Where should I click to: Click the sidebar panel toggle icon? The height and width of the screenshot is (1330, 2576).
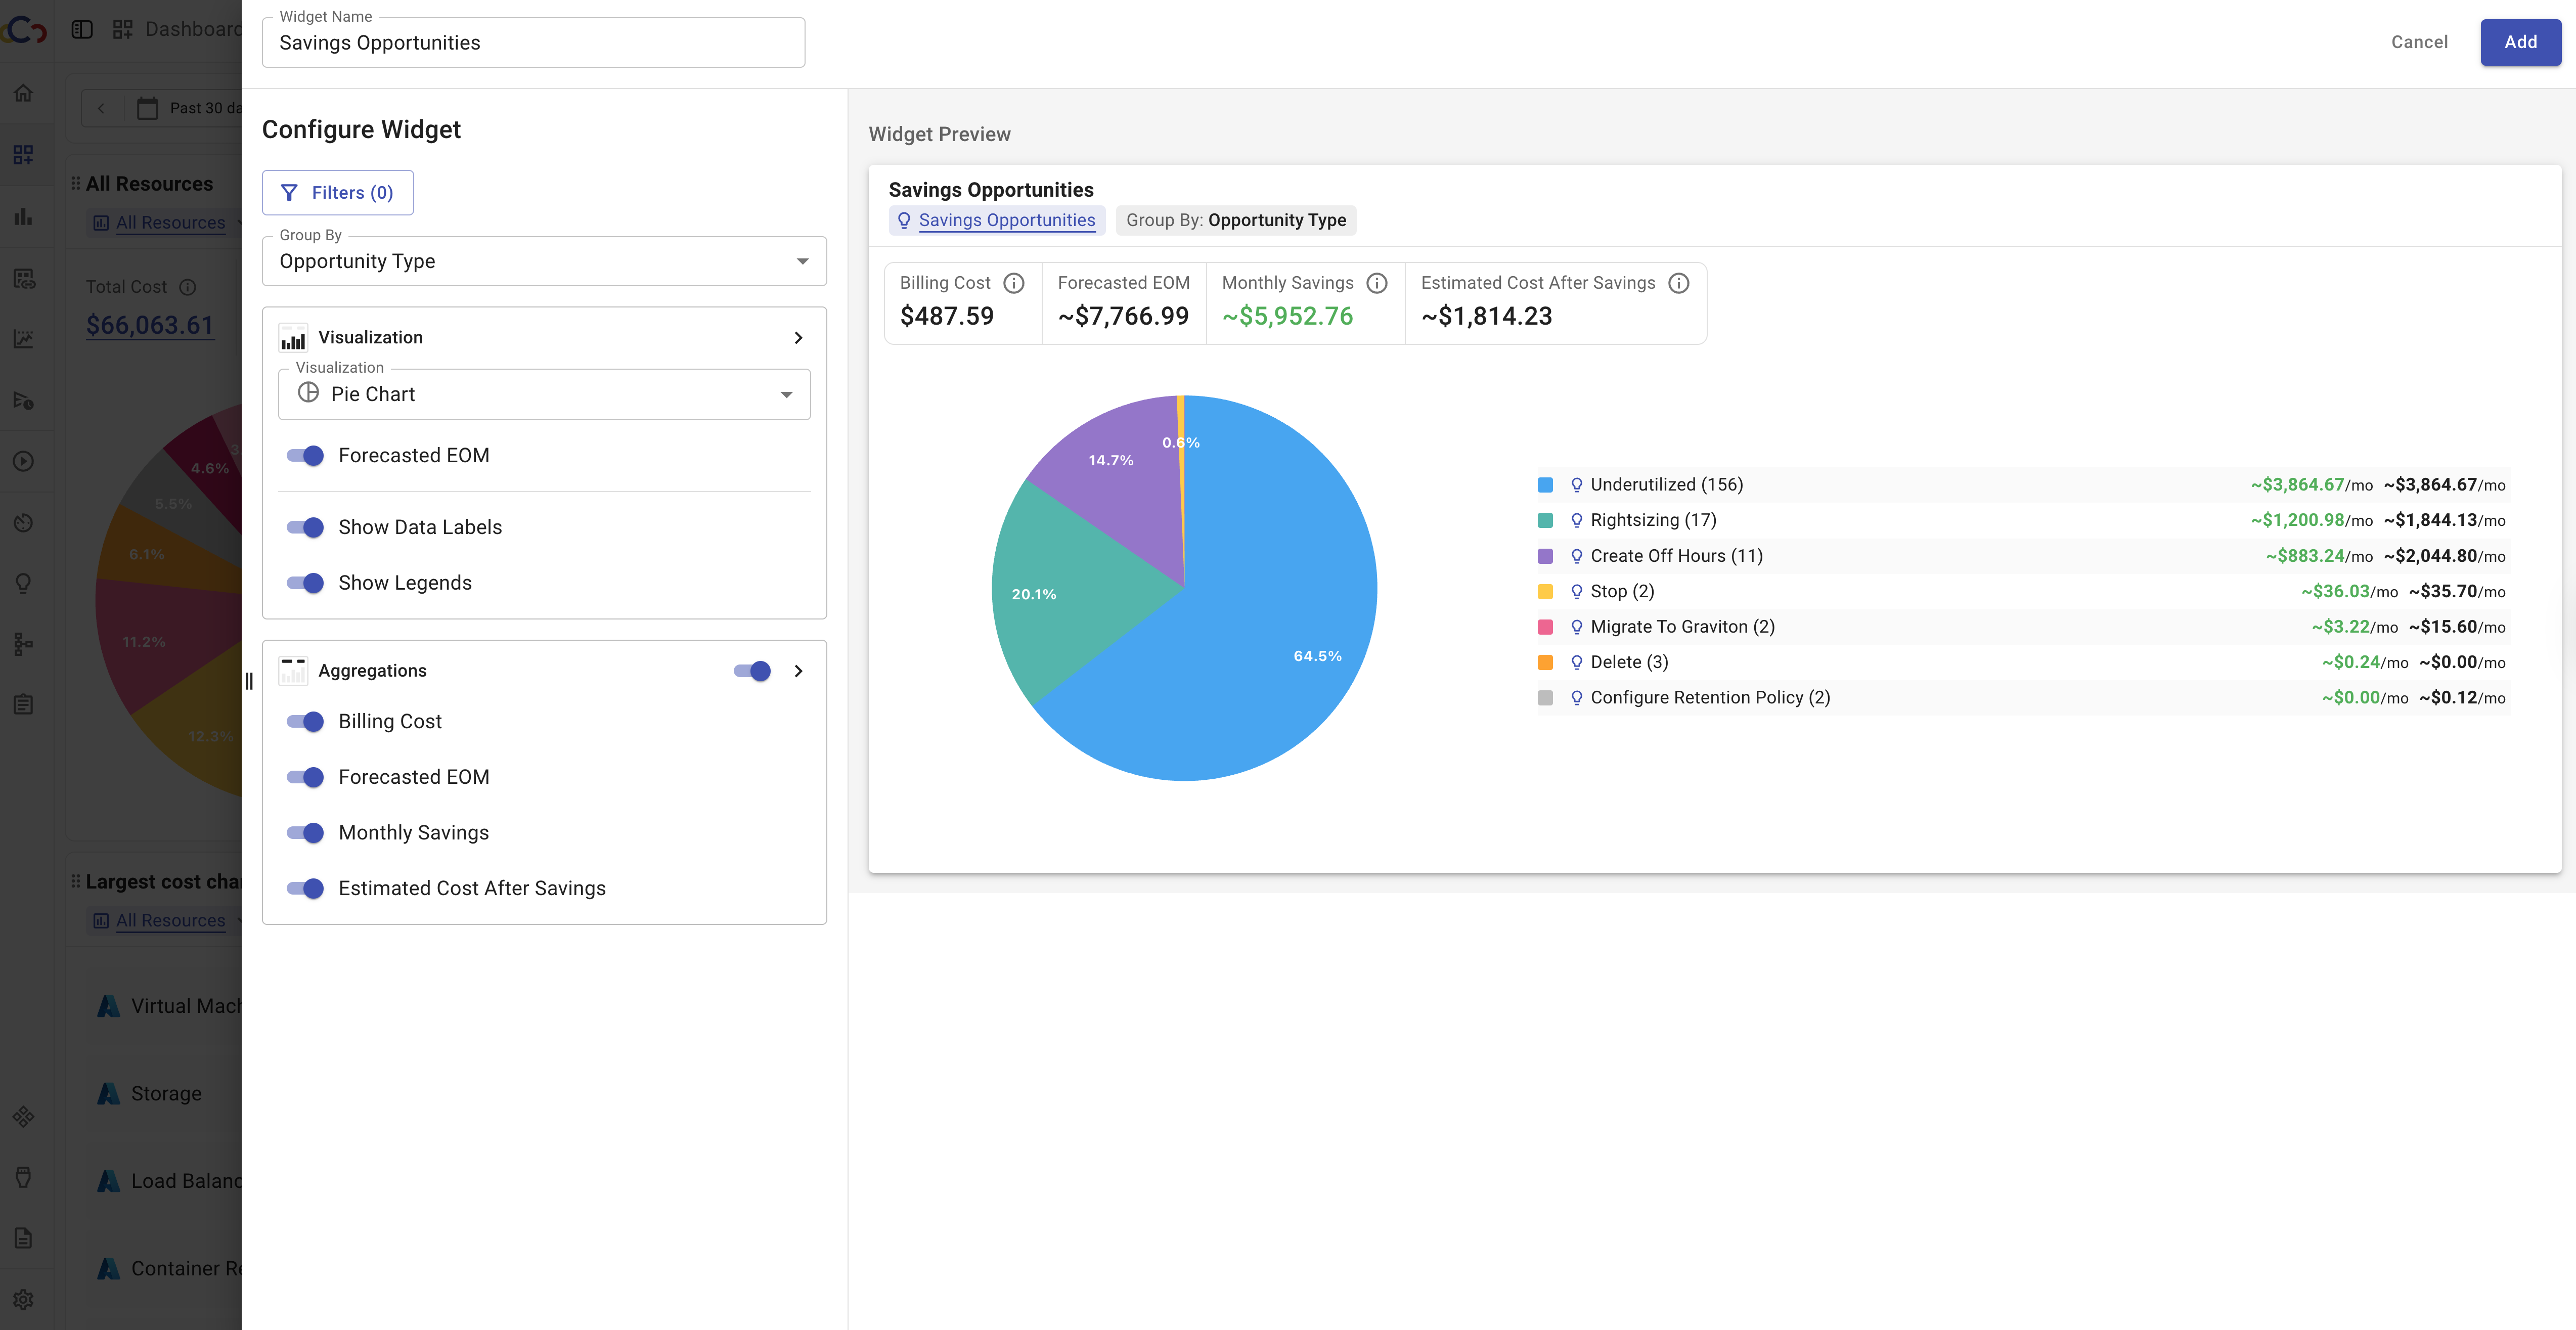[x=82, y=29]
